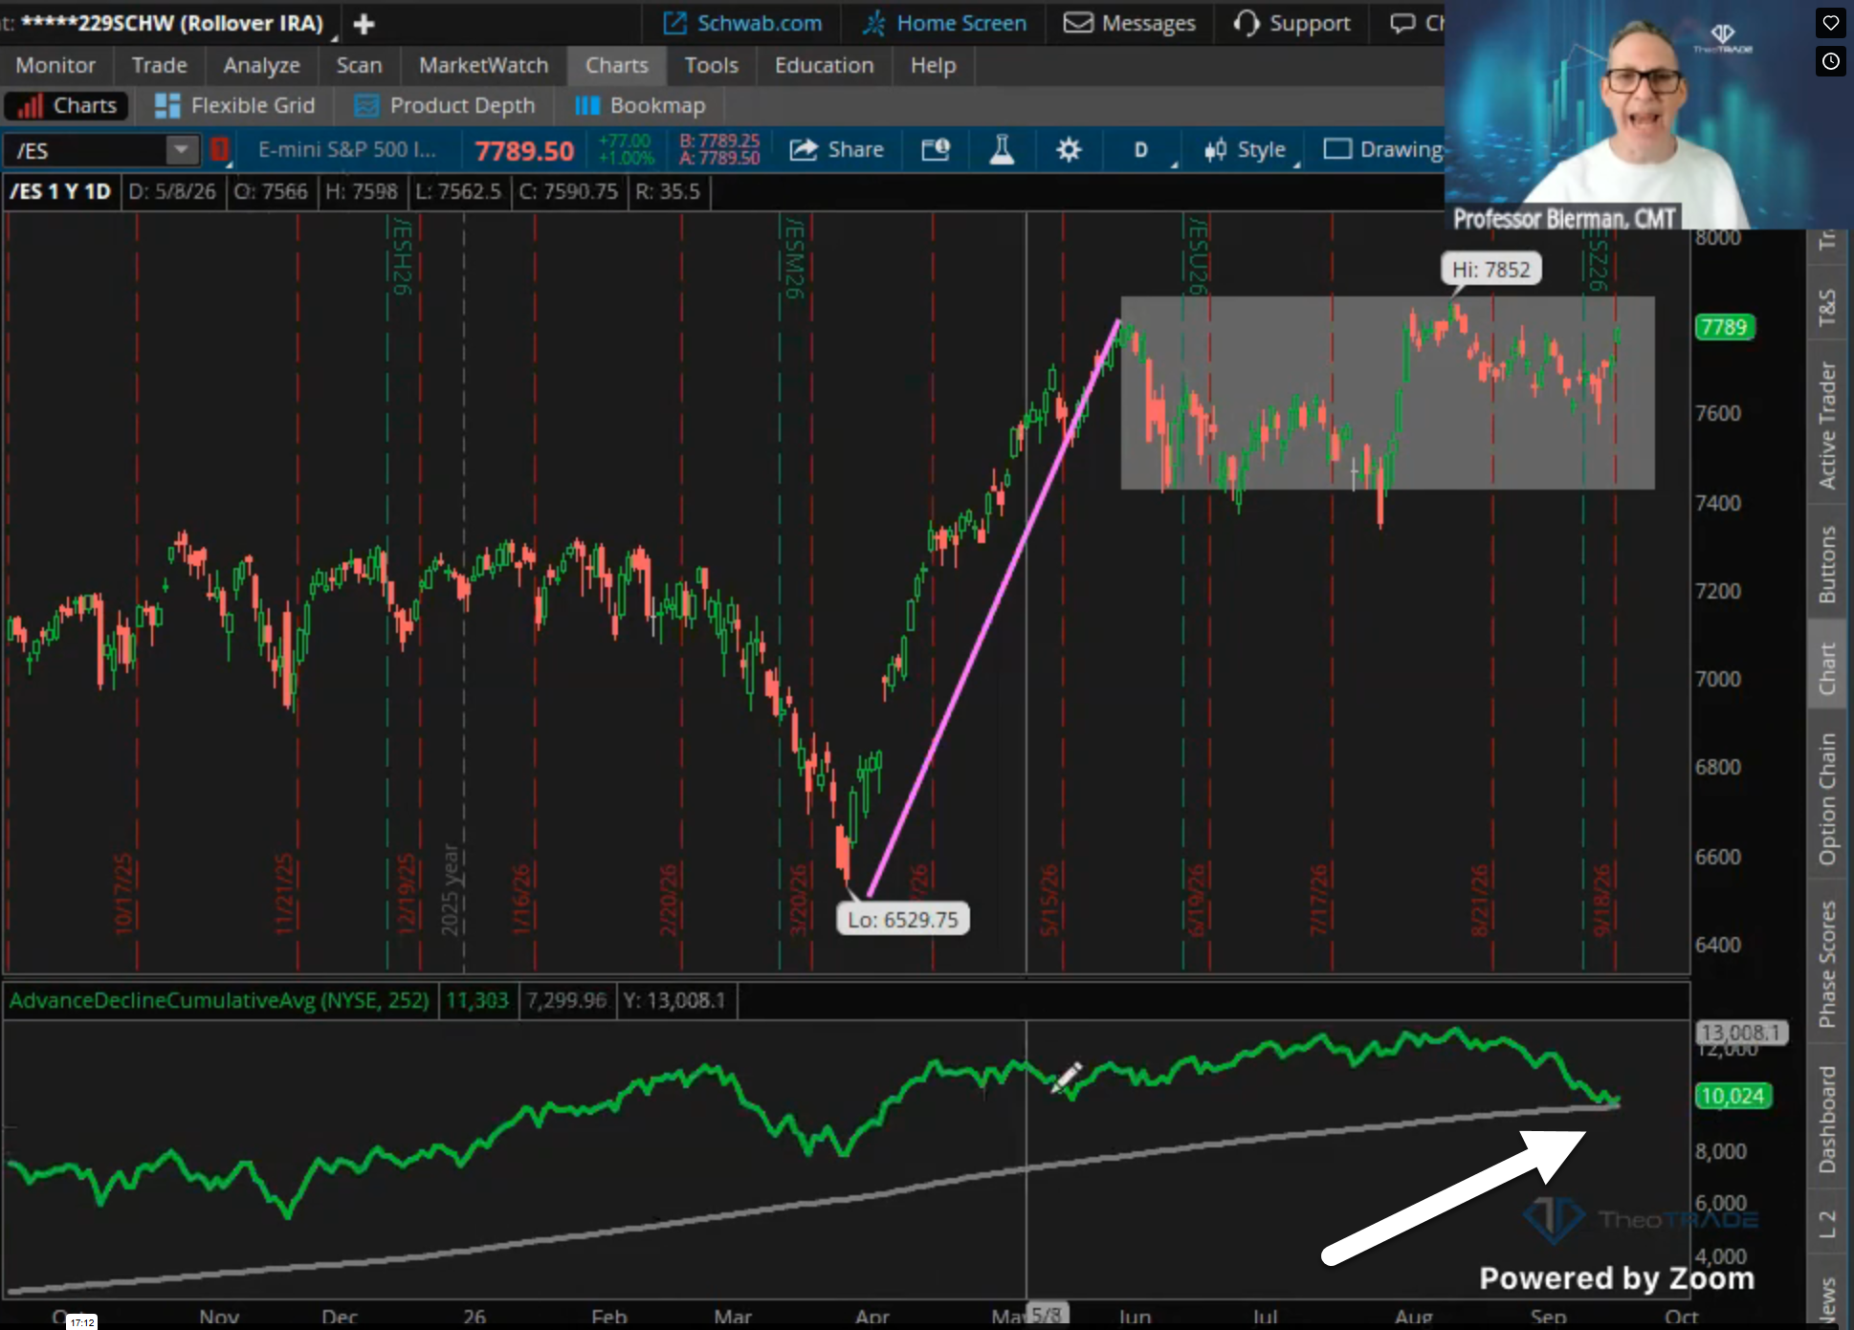Viewport: 1854px width, 1330px height.
Task: Open the Schwab.com link
Action: (742, 24)
